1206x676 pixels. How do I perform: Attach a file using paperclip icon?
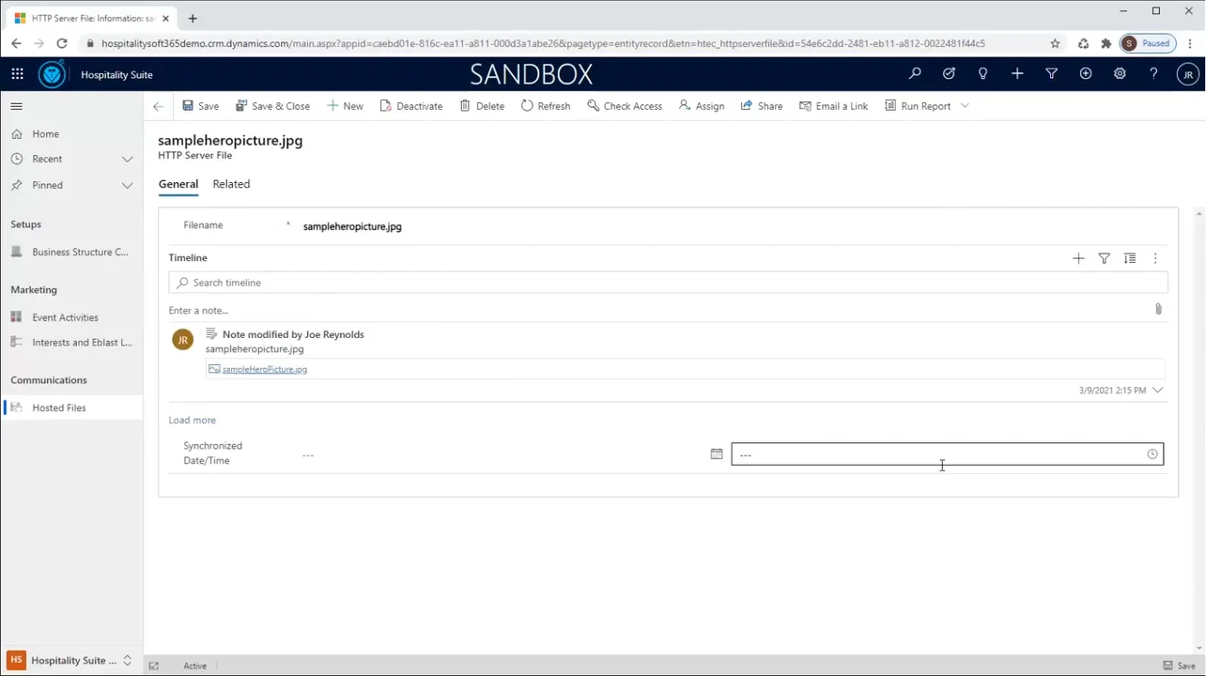click(x=1158, y=309)
